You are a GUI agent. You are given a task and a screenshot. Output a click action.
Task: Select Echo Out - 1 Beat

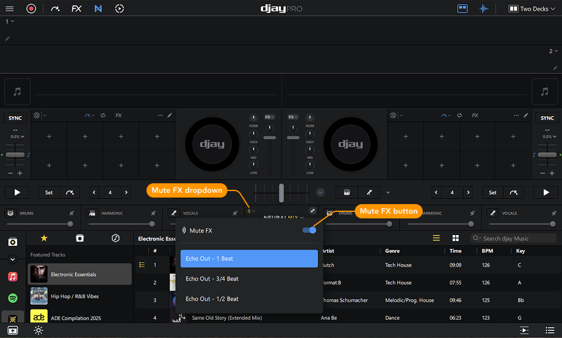(249, 258)
